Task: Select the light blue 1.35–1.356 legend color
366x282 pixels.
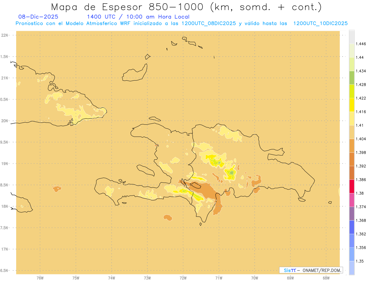Action: (352, 254)
